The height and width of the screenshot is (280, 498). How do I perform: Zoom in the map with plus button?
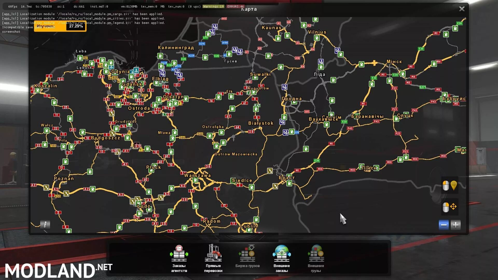(x=455, y=225)
